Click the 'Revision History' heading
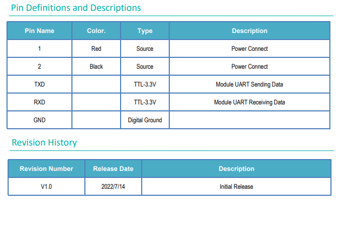The image size is (338, 238). point(44,143)
